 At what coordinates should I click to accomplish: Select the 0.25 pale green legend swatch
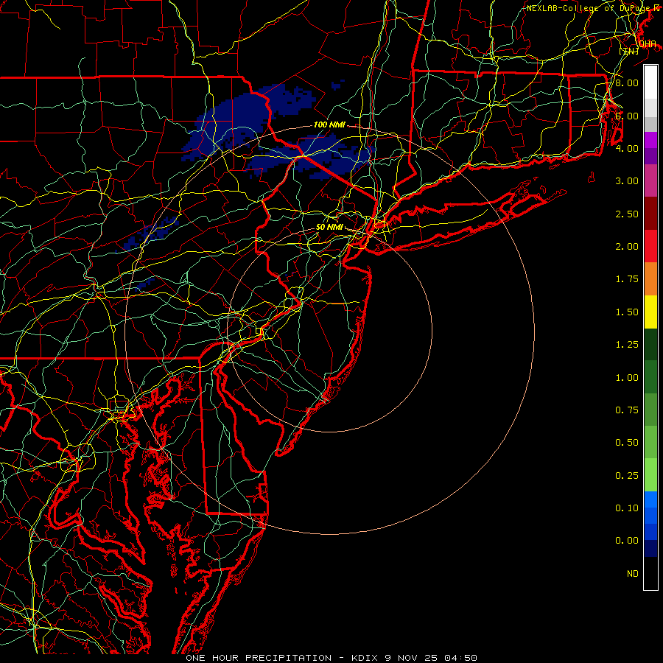click(x=650, y=475)
